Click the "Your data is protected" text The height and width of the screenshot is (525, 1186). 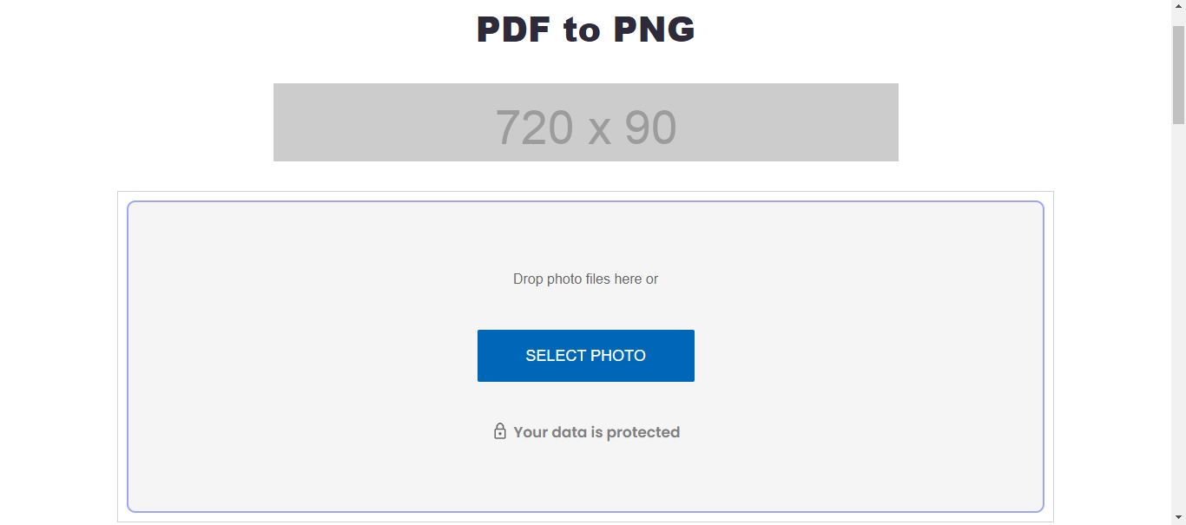tap(596, 431)
